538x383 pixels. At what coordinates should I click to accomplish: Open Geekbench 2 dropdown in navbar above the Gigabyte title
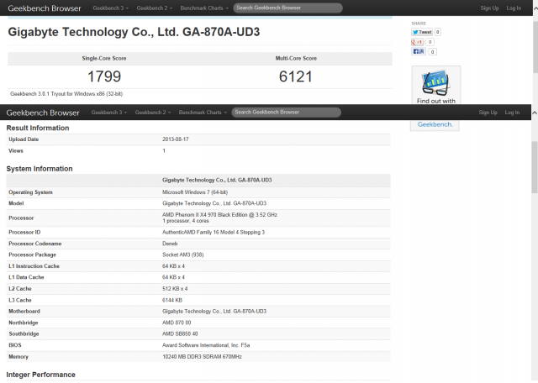click(155, 8)
